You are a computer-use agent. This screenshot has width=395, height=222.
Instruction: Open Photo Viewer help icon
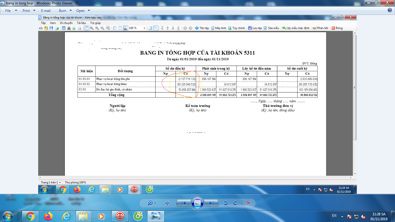(390, 10)
